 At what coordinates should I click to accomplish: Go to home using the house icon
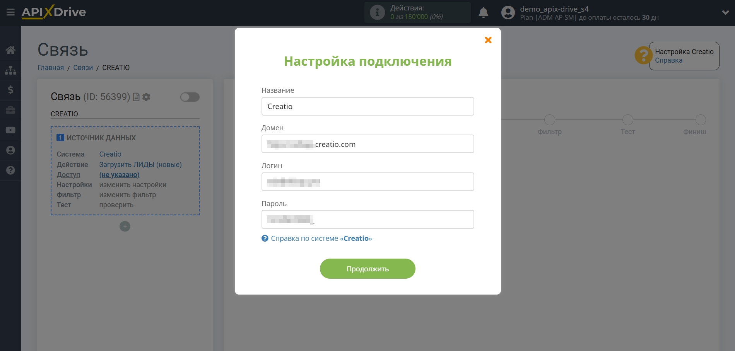[10, 50]
